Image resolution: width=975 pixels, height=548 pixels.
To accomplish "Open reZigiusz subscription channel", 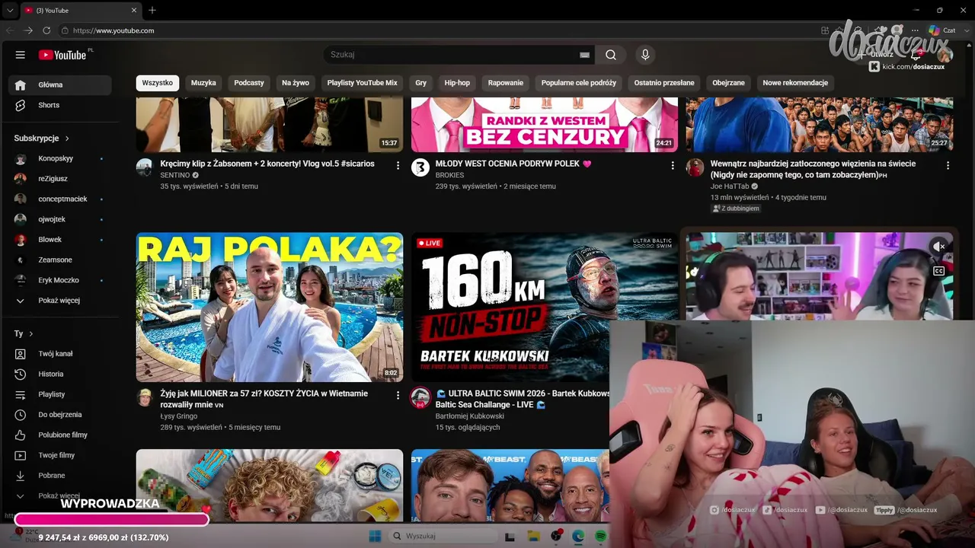I will tap(59, 179).
